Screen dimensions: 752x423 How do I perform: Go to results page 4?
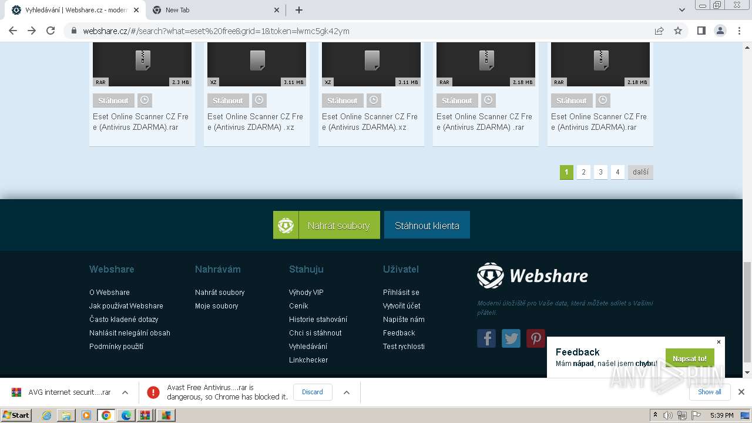(617, 172)
